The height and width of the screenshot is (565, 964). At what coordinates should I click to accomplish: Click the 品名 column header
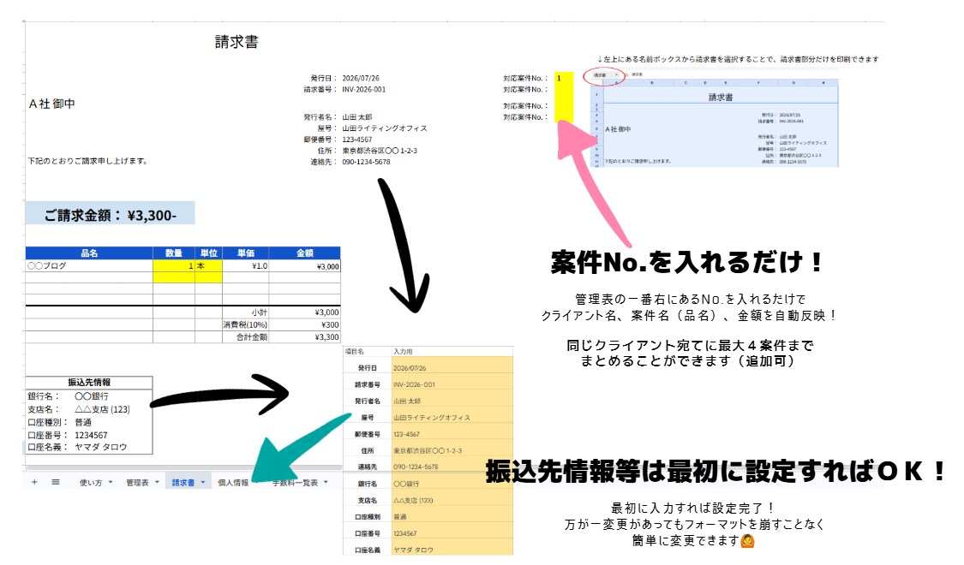[89, 253]
